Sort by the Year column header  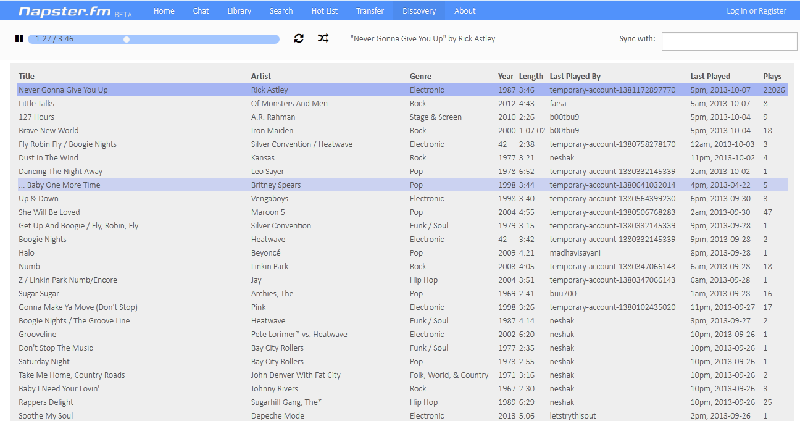click(506, 77)
